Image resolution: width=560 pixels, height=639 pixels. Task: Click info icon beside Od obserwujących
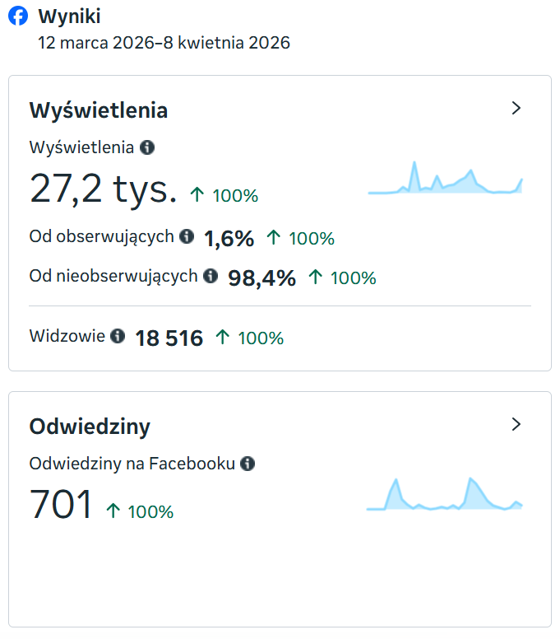[x=187, y=237]
